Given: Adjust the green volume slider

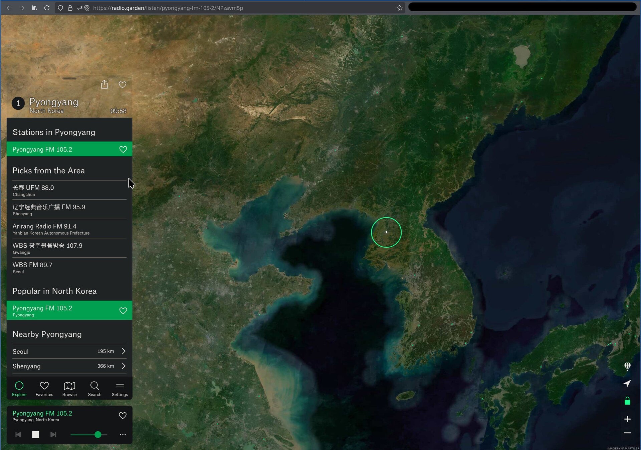Looking at the screenshot, I should (x=98, y=434).
